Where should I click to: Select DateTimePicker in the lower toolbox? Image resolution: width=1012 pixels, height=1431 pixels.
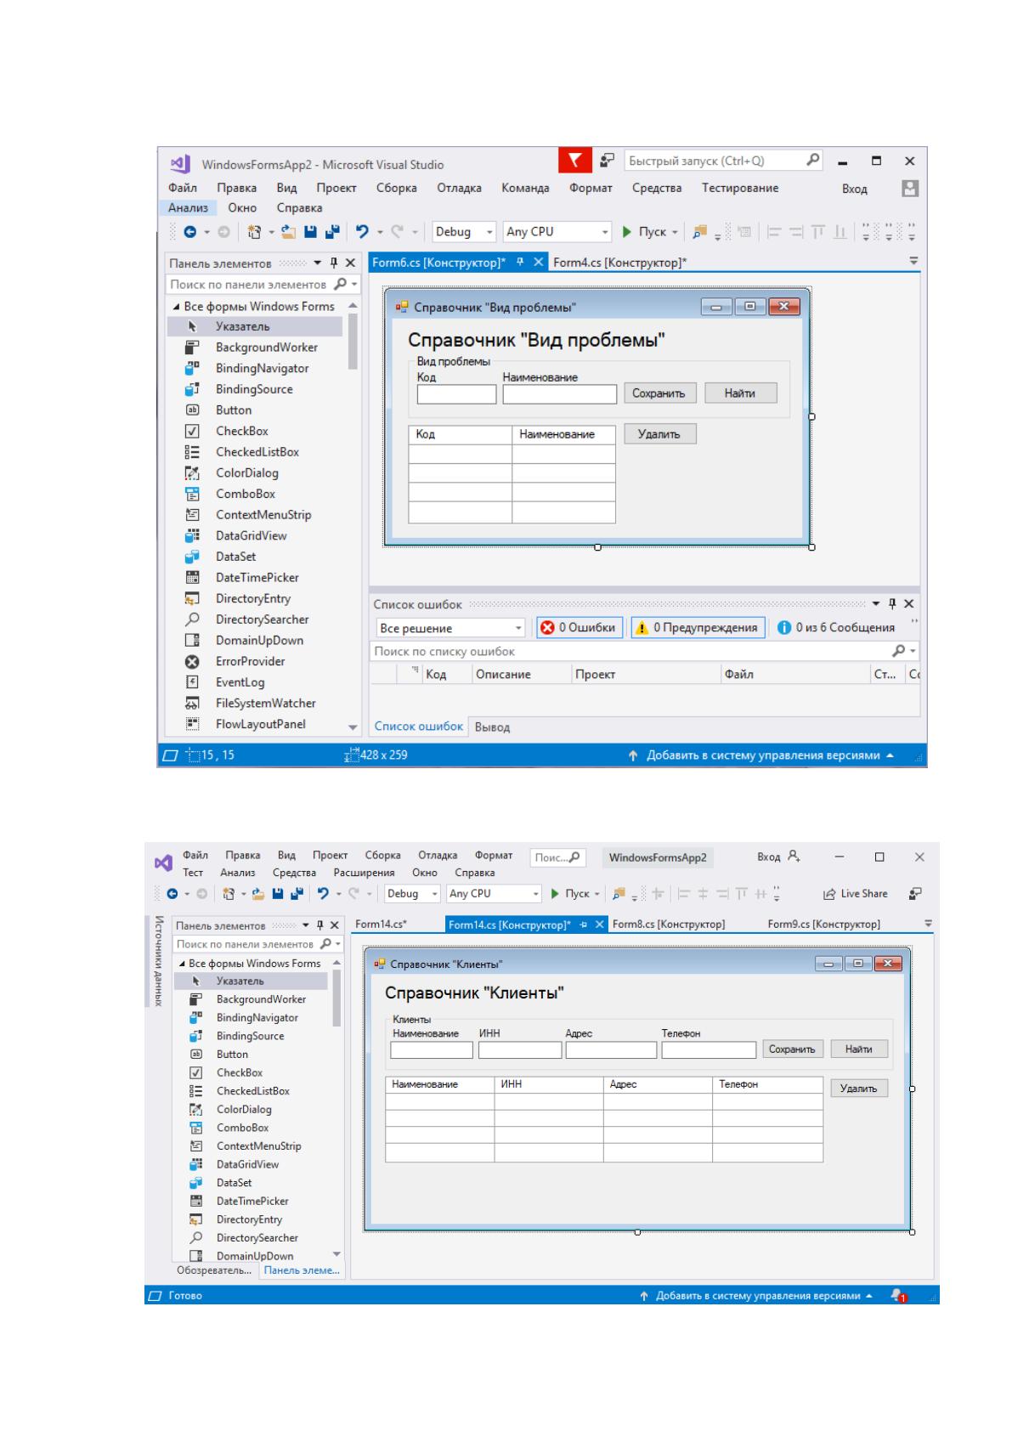click(x=252, y=1201)
